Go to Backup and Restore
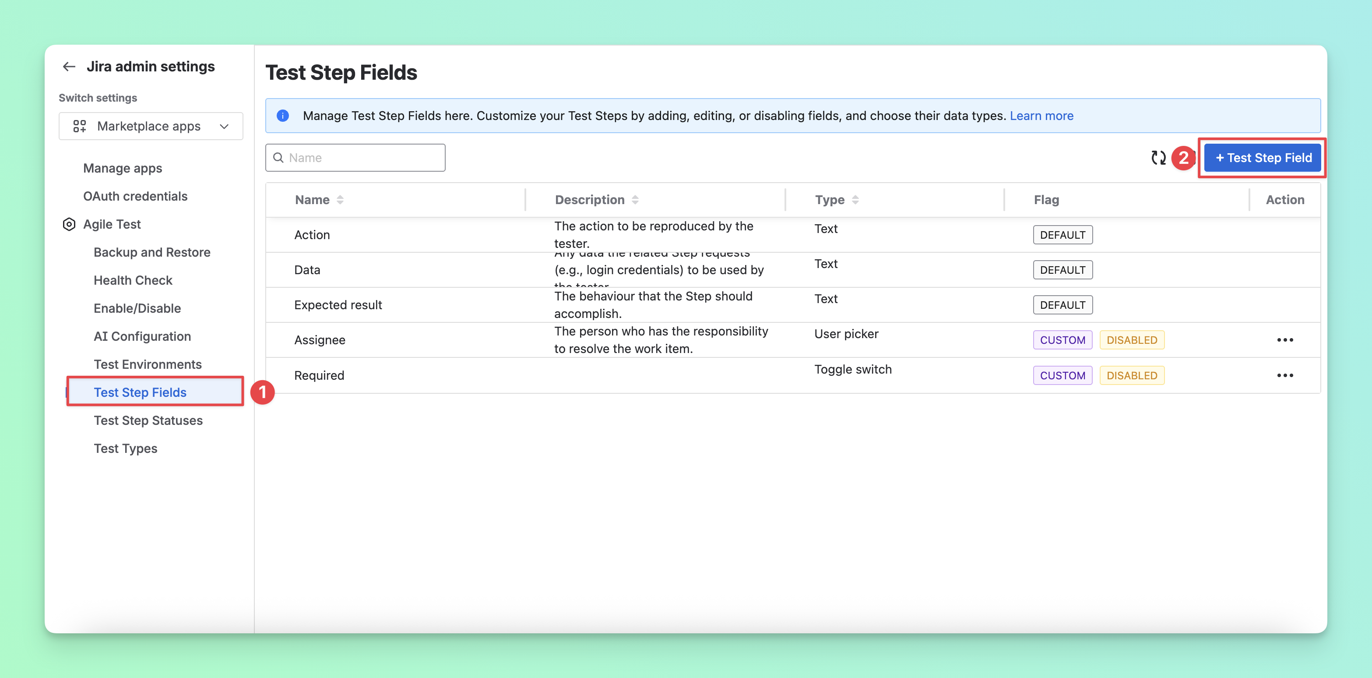 tap(152, 252)
